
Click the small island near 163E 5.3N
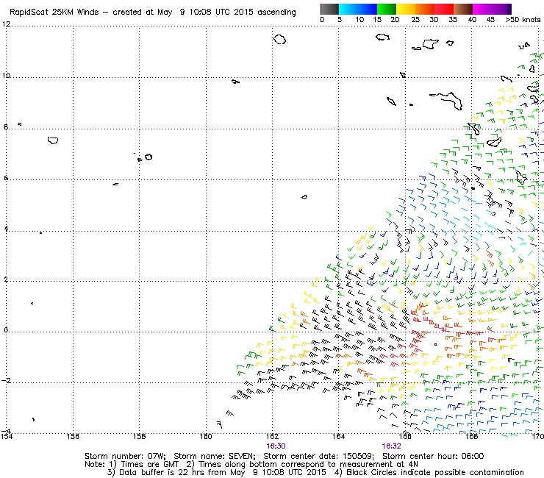click(304, 197)
